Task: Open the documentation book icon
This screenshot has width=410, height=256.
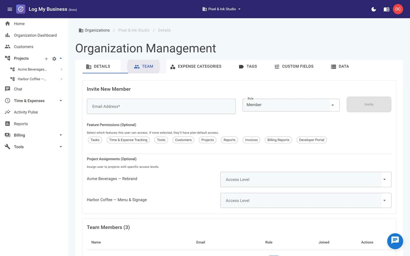Action: (x=386, y=9)
